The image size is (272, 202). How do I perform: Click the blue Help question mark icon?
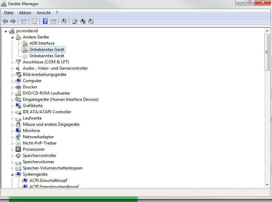(45, 21)
